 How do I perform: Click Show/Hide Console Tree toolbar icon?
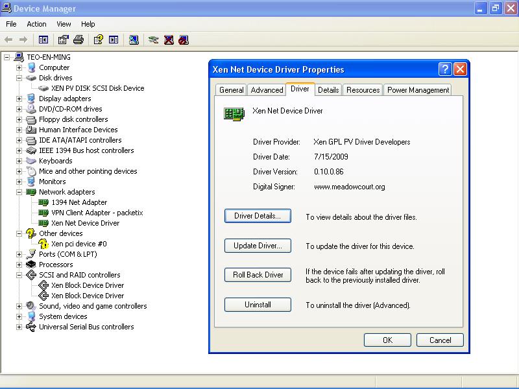coord(43,40)
